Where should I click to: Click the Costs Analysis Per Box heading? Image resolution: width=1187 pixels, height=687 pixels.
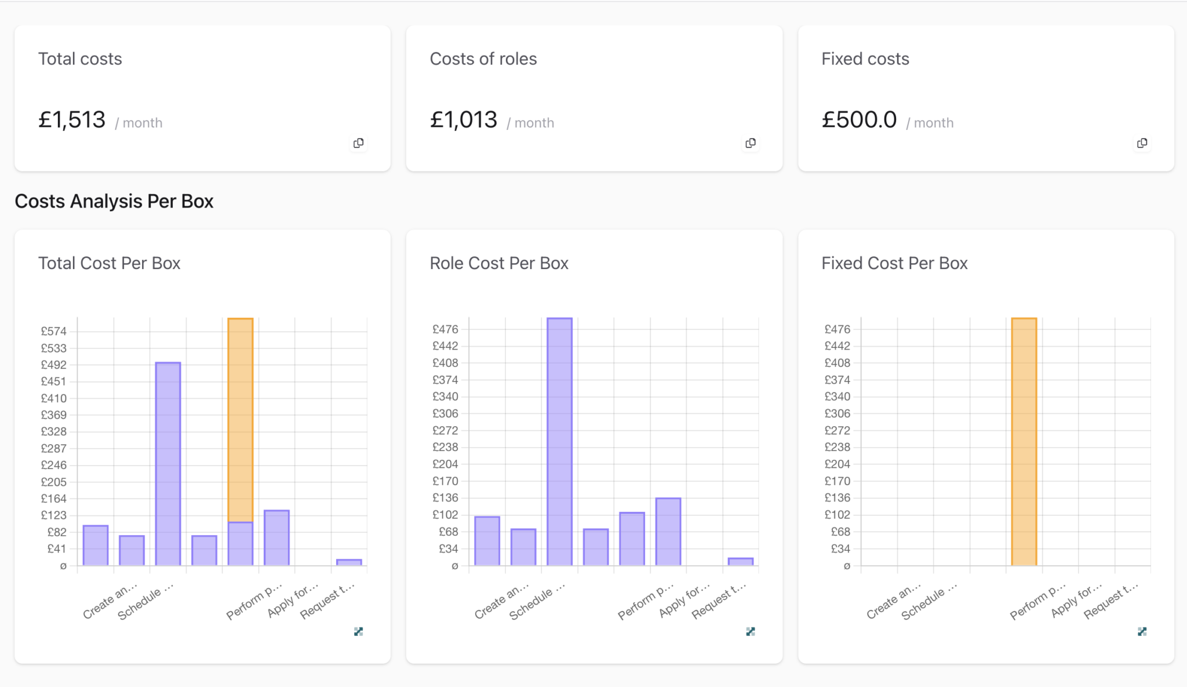coord(114,201)
